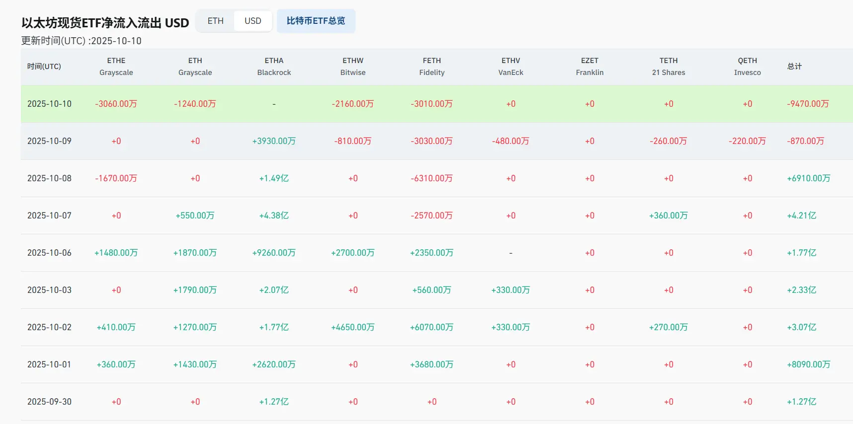The height and width of the screenshot is (424, 853).
Task: Click the ETHW Bitwise column header
Action: pos(353,67)
